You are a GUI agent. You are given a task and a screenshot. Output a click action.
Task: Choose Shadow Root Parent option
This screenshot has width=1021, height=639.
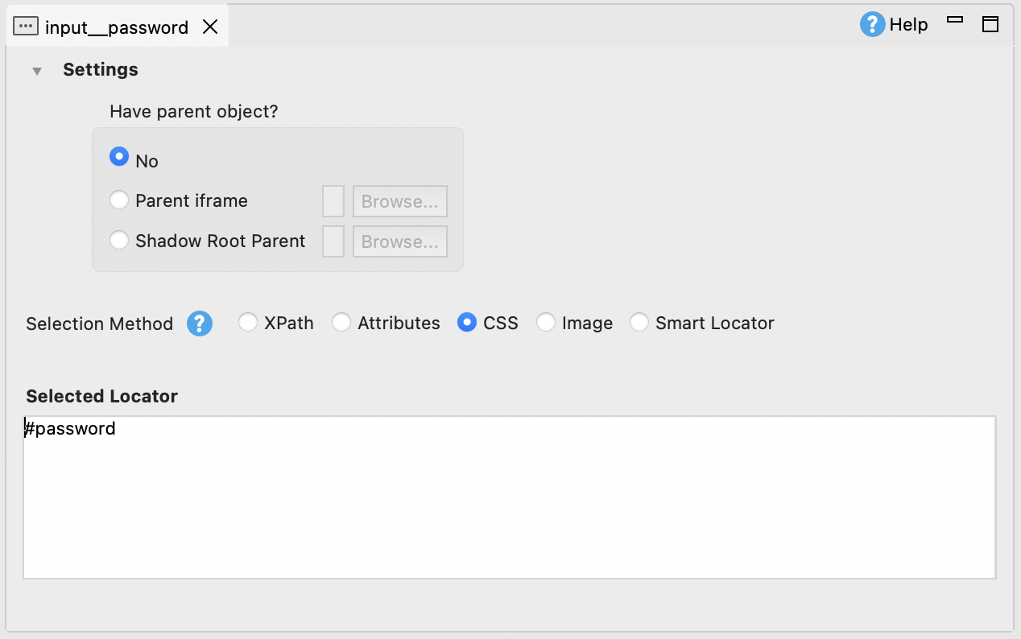click(x=119, y=240)
